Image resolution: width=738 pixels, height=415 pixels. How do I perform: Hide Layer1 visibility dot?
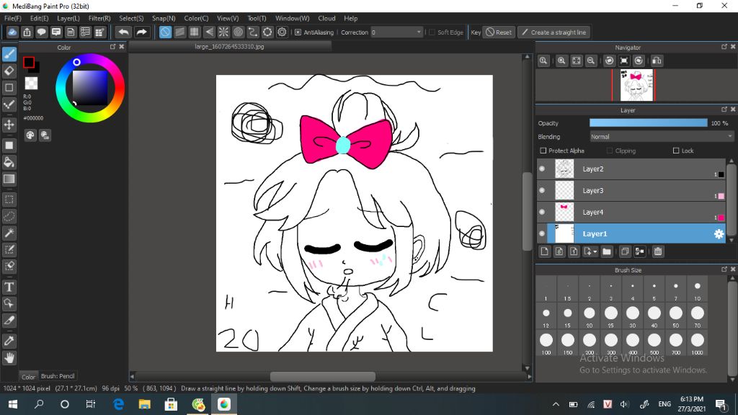click(542, 234)
